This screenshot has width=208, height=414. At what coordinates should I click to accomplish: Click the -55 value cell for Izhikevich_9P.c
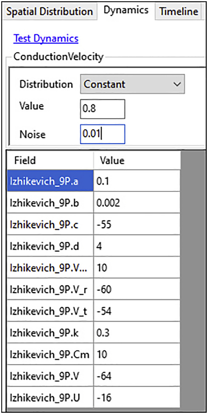click(136, 224)
